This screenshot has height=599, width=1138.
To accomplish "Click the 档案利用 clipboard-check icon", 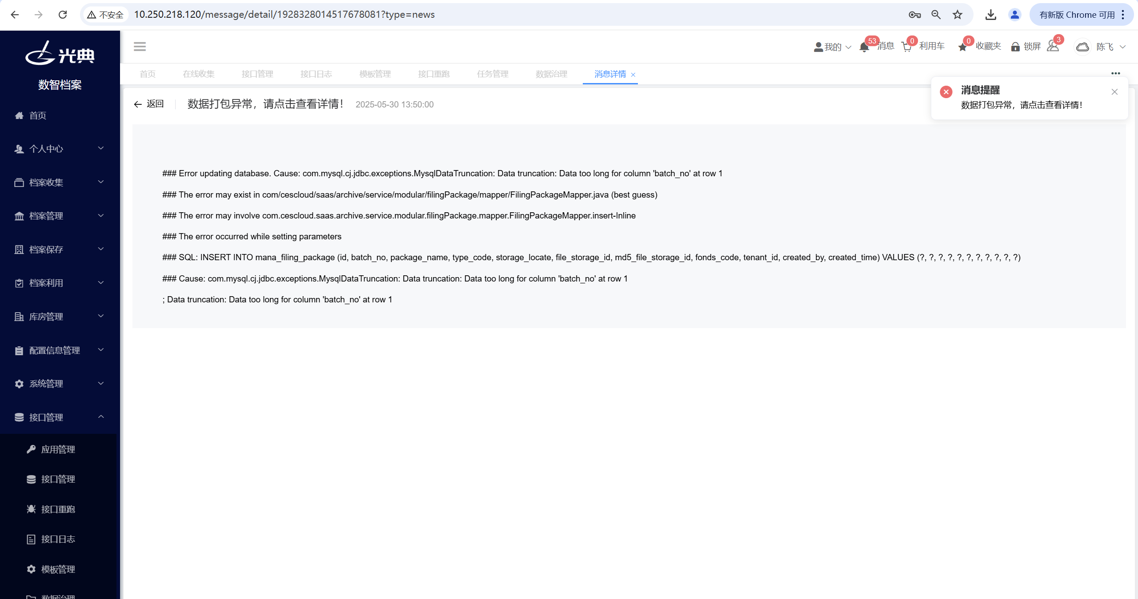I will (x=19, y=283).
